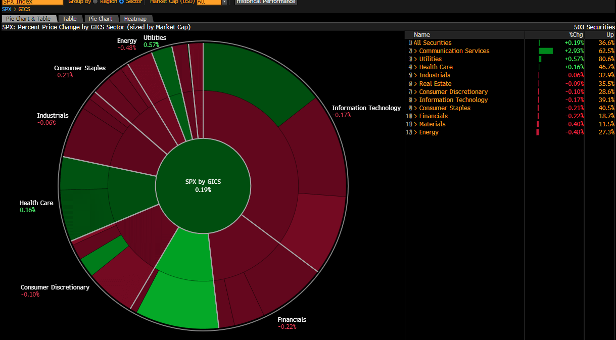The width and height of the screenshot is (616, 340).
Task: Open the All Securities link
Action: [433, 42]
